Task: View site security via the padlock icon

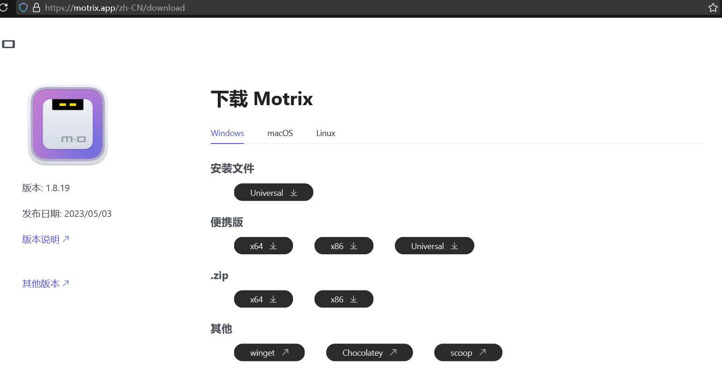Action: click(x=36, y=7)
